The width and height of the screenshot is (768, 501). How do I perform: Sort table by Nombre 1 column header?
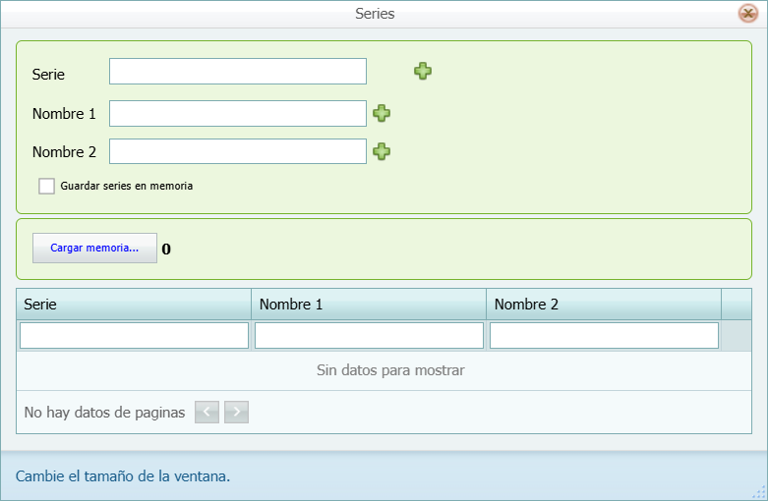pyautogui.click(x=369, y=305)
